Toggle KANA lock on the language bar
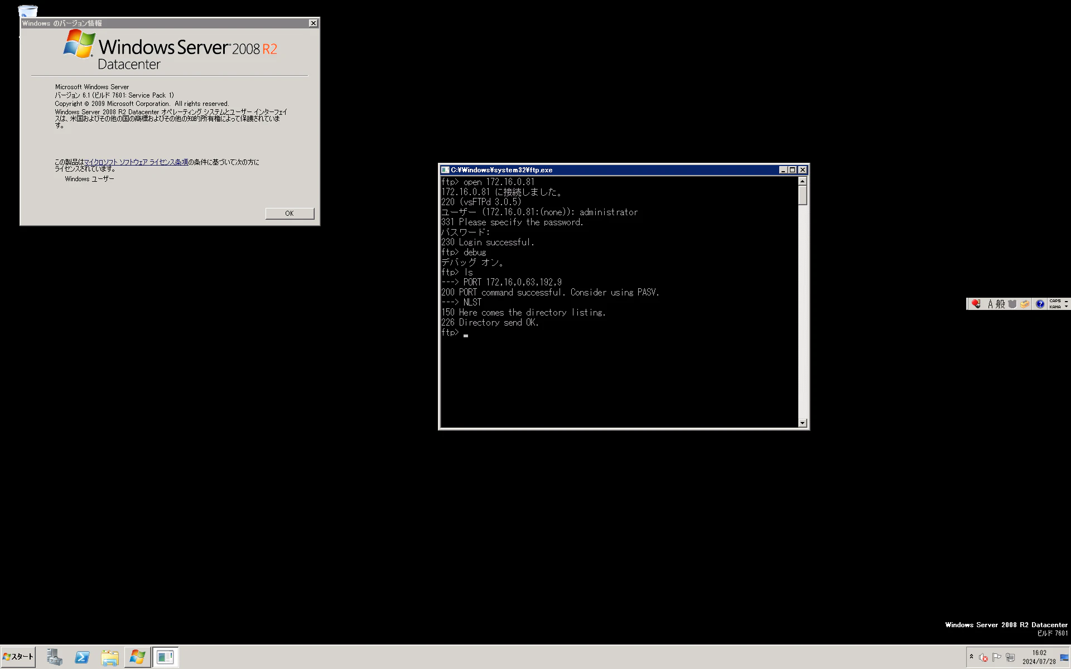The image size is (1071, 669). [1055, 307]
